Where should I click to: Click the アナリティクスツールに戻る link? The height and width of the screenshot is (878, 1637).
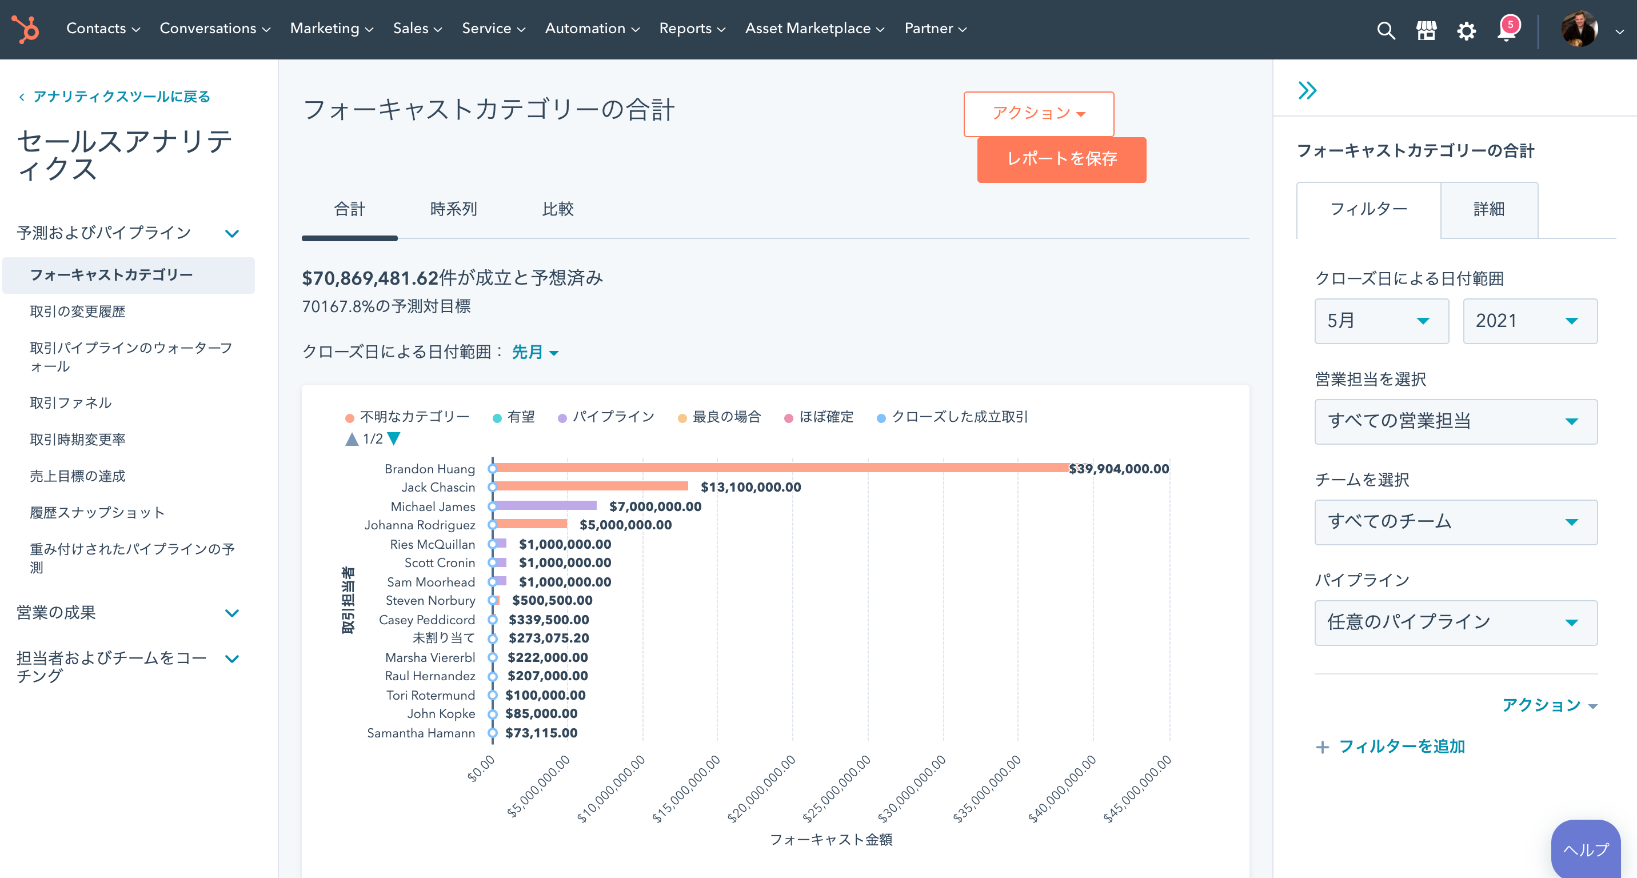coord(121,97)
